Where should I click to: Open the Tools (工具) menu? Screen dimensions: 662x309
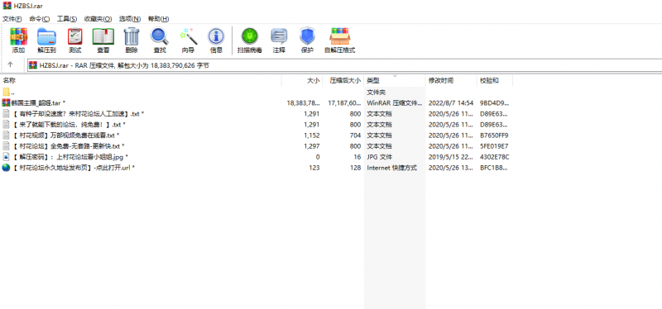[x=67, y=19]
